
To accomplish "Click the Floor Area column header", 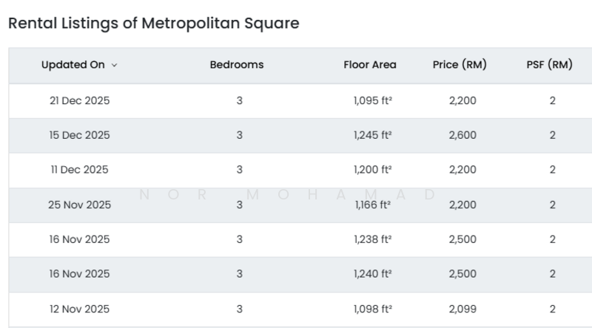I will tap(370, 65).
